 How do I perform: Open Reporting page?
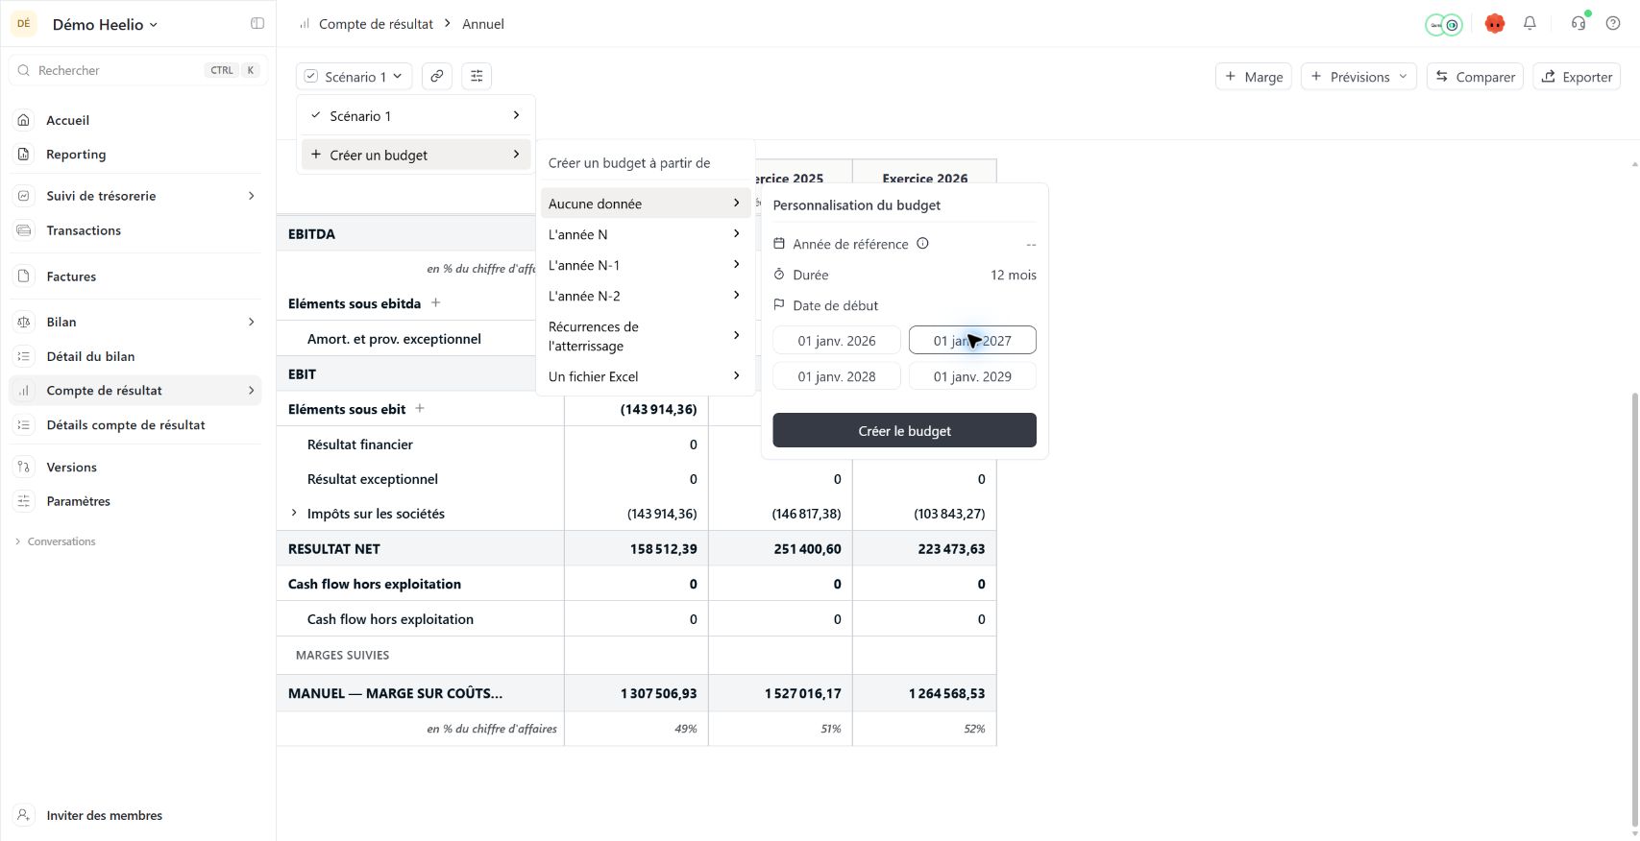[x=135, y=155]
